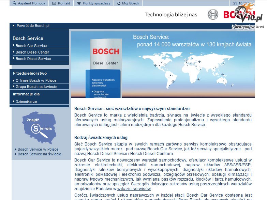Click the arrow bullet beside Grupa Bosch na świecie

coord(14,87)
